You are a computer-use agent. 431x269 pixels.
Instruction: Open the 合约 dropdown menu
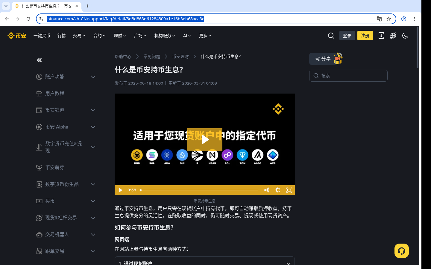point(100,36)
